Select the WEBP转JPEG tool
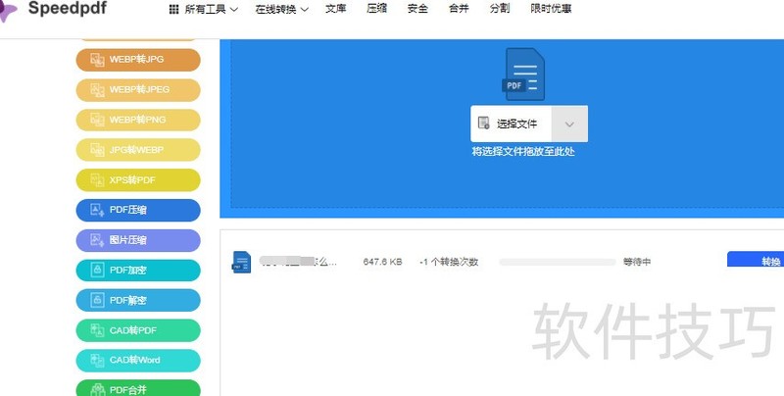784x396 pixels. coord(138,89)
